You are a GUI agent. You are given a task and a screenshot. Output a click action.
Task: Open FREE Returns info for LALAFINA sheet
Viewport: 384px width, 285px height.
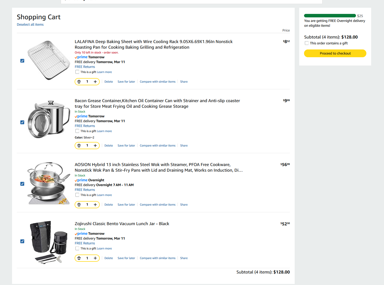[85, 67]
